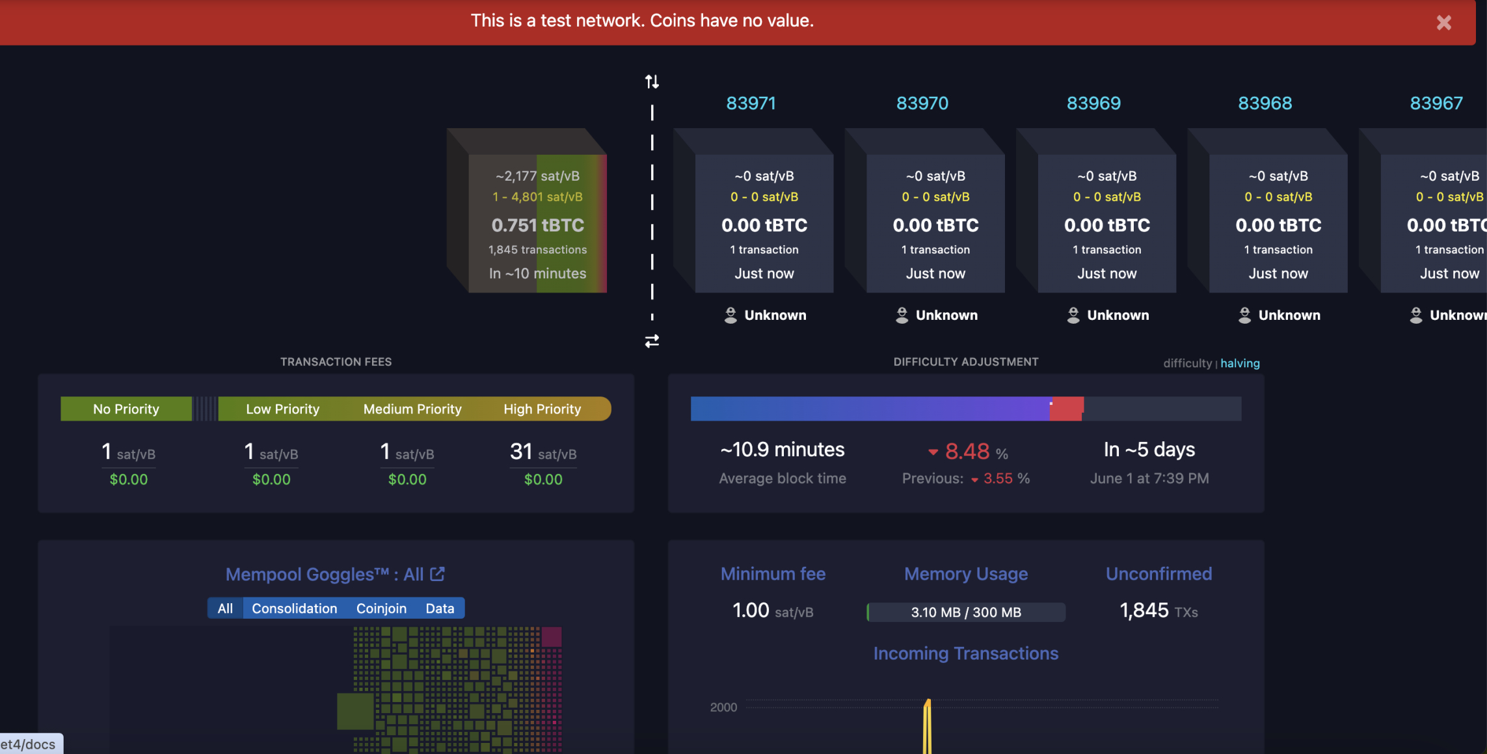Click the DIFFICULTY ADJUSTMENT section title

click(x=965, y=362)
